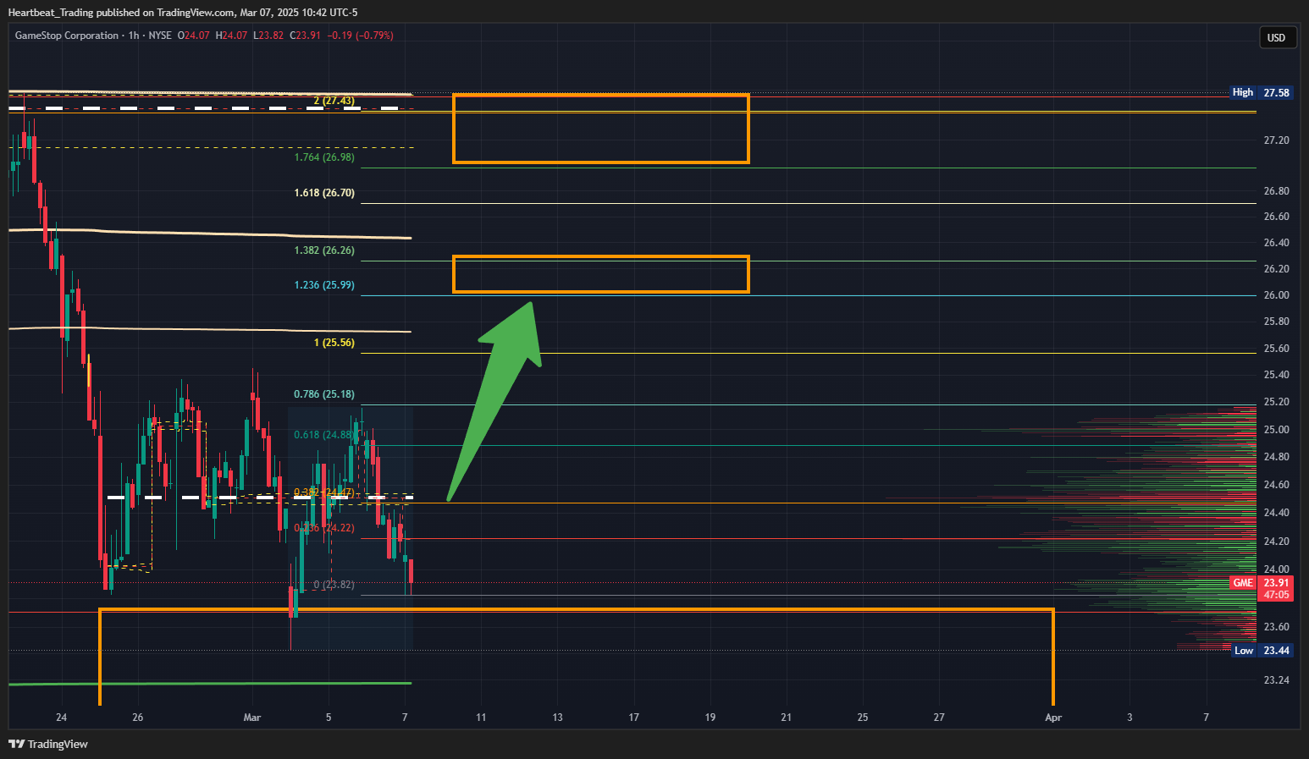Image resolution: width=1309 pixels, height=759 pixels.
Task: Click the Low 23.44 price label
Action: tap(1262, 651)
